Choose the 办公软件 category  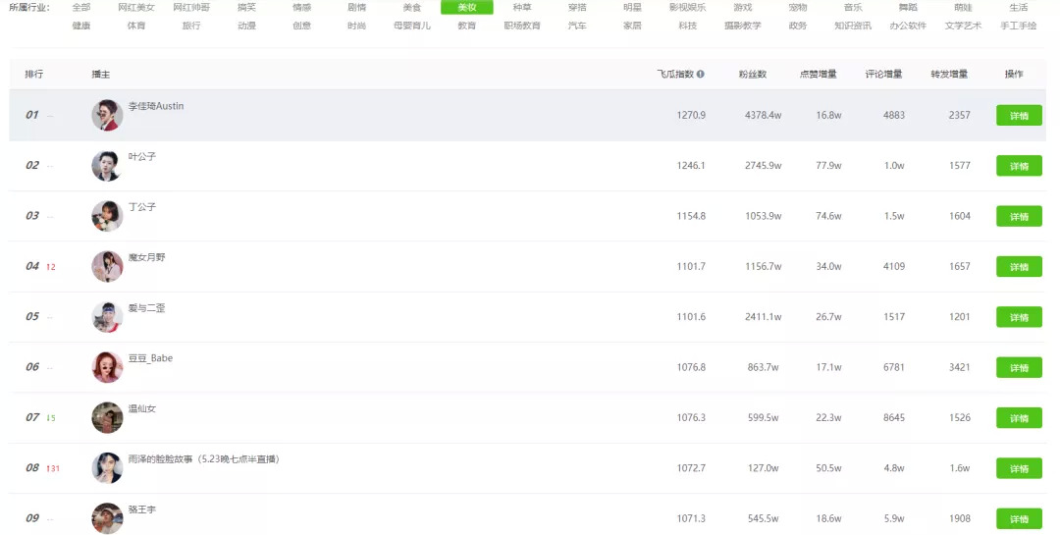pyautogui.click(x=908, y=26)
